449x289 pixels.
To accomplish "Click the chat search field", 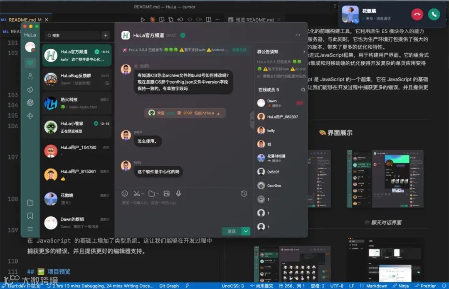I will click(x=72, y=35).
